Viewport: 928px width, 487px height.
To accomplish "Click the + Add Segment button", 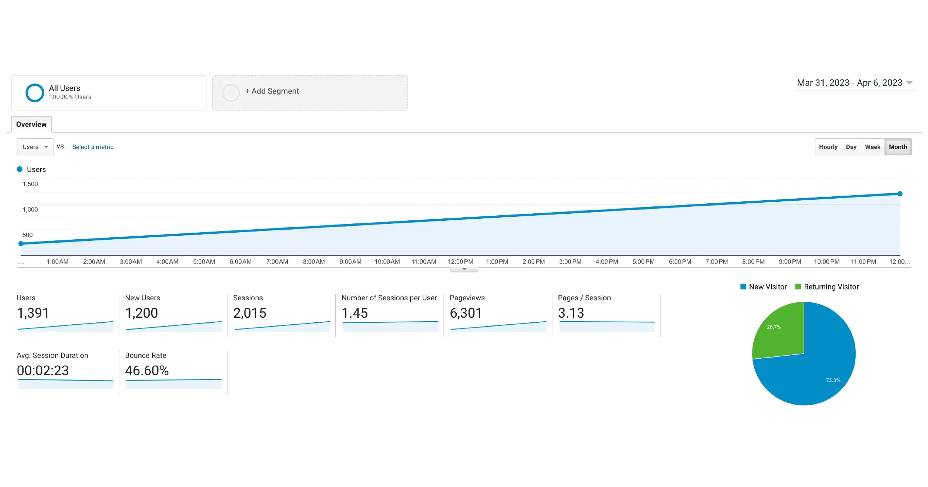I will coord(272,91).
